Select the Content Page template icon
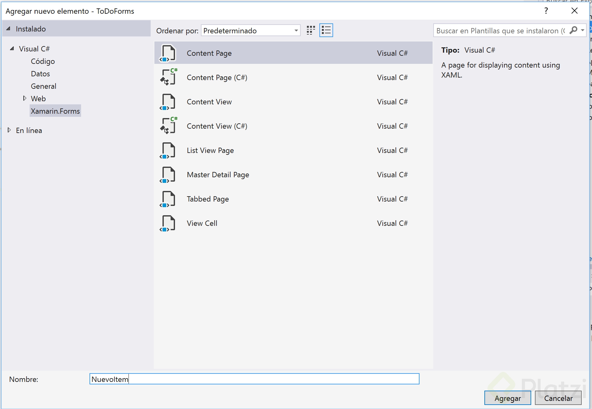The height and width of the screenshot is (409, 592). 168,53
